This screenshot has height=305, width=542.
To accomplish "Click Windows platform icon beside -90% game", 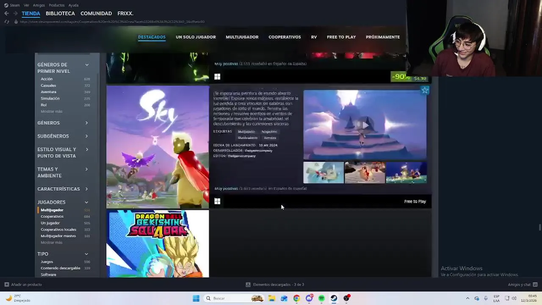I will [x=217, y=77].
